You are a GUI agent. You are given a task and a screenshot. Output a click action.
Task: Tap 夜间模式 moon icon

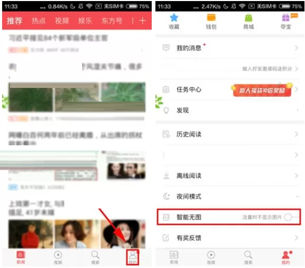click(x=166, y=196)
